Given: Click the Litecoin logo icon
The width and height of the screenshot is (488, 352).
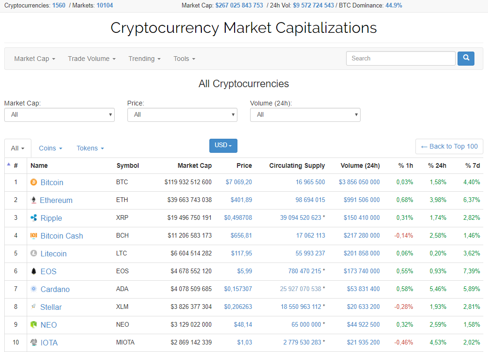Looking at the screenshot, I should point(33,254).
